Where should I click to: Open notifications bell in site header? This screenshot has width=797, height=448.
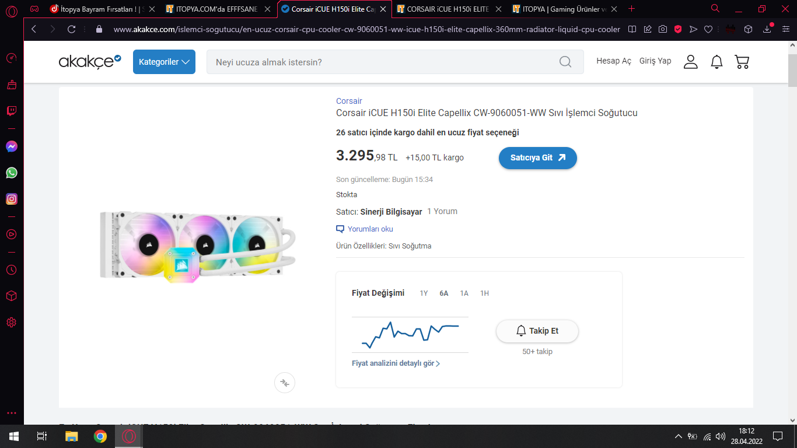[716, 62]
